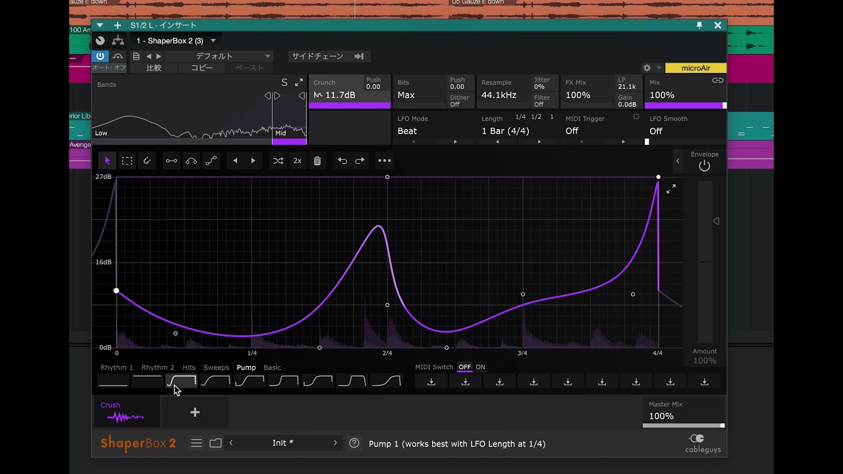Image resolution: width=843 pixels, height=474 pixels.
Task: Toggle automation mode オート:オフ
Action: (109, 68)
